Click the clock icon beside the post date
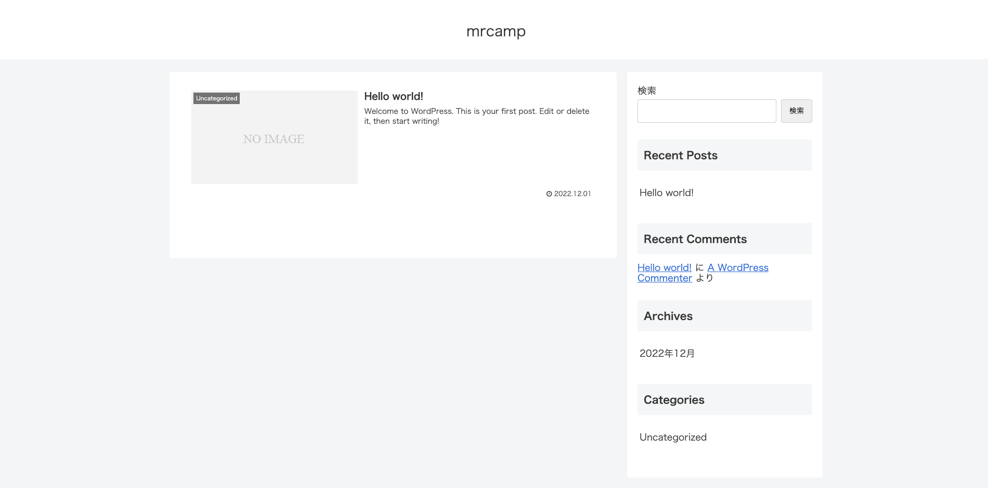The image size is (988, 489). tap(549, 194)
